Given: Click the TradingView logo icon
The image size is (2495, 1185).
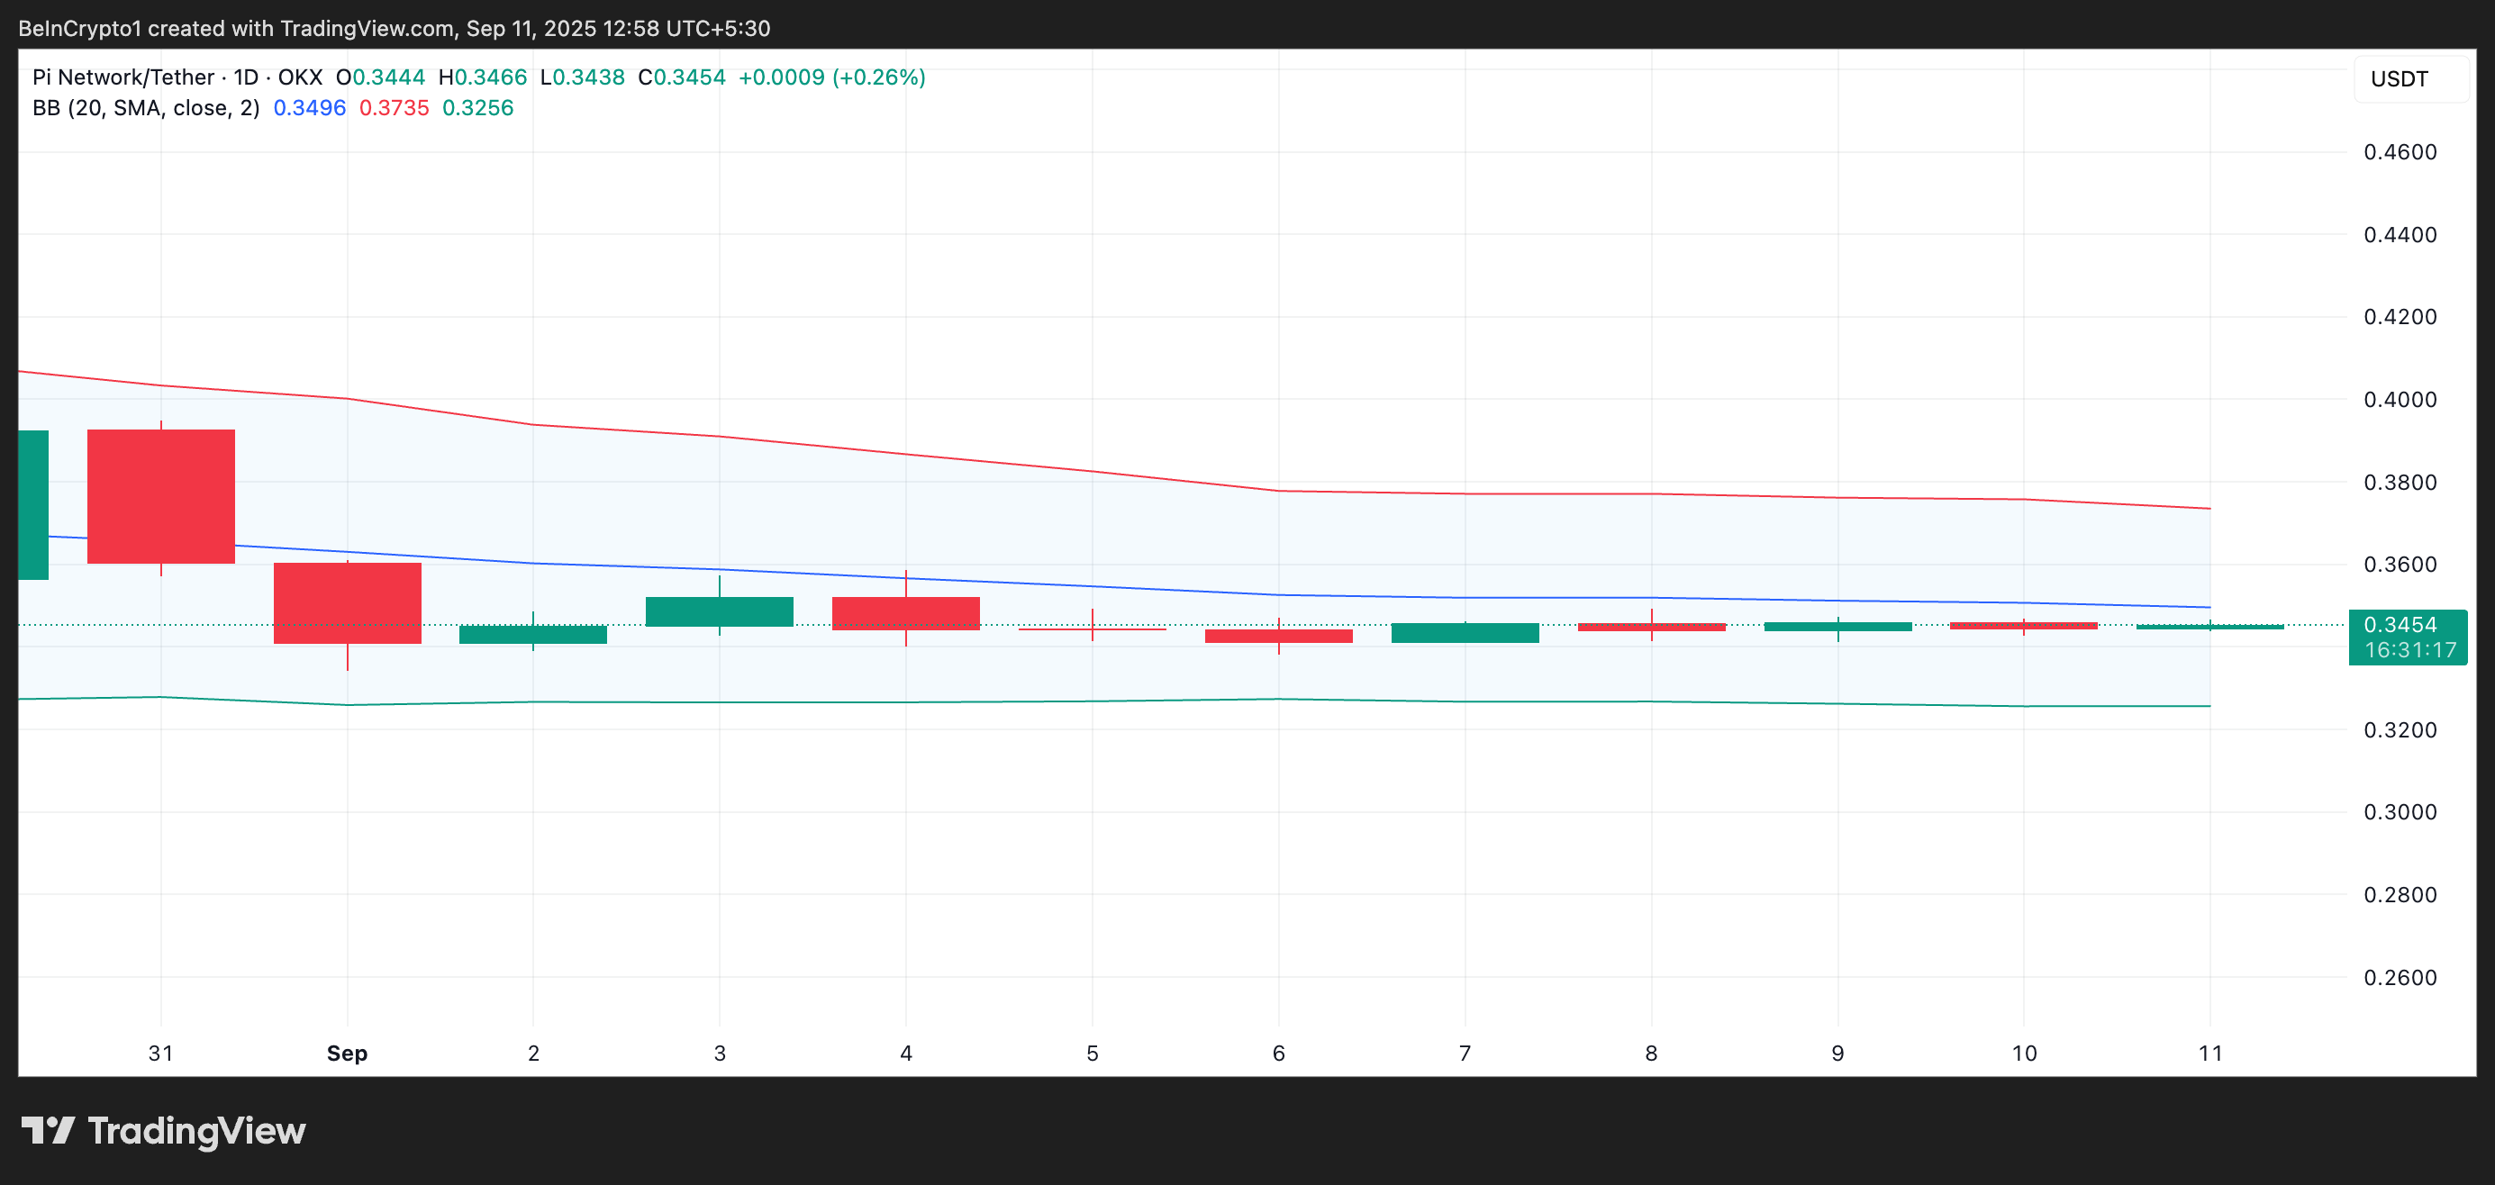Looking at the screenshot, I should click(x=48, y=1130).
